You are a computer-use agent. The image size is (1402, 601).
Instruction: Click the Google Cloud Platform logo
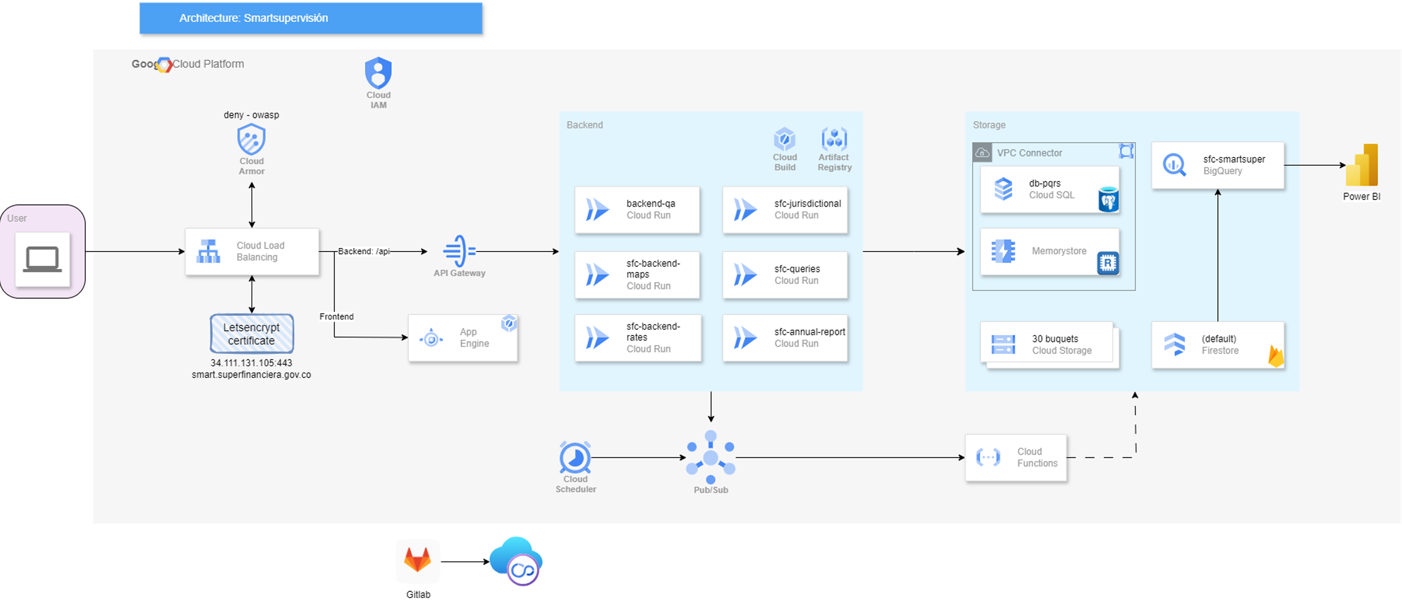[x=164, y=64]
